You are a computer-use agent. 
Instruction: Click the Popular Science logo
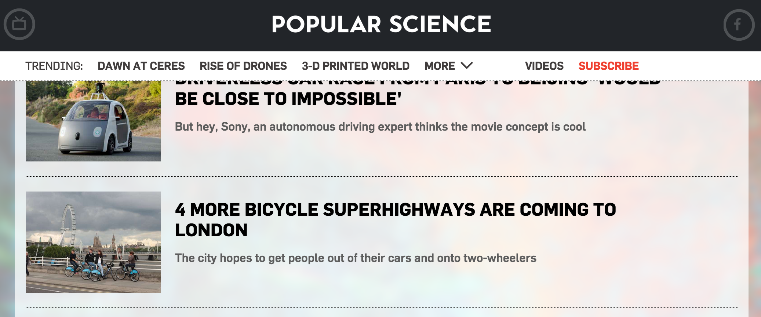pyautogui.click(x=381, y=25)
